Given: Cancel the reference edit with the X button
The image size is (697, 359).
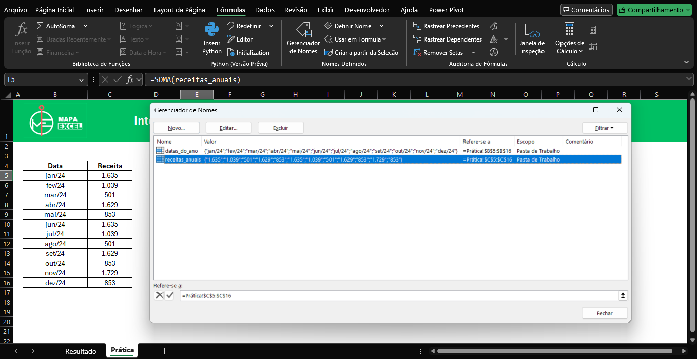Looking at the screenshot, I should pos(160,295).
